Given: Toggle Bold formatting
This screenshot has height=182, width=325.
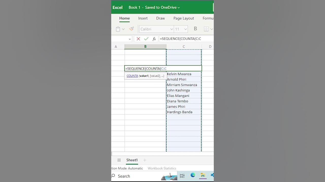Looking at the screenshot, I should pos(195,29).
